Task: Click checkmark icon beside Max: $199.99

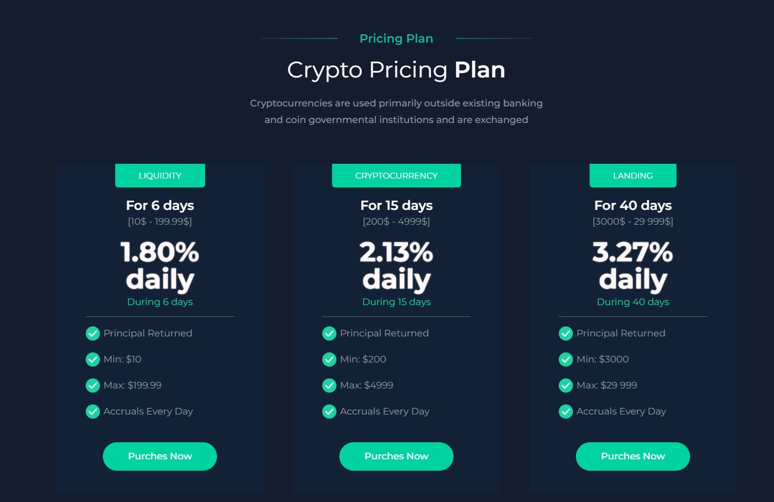Action: (93, 386)
